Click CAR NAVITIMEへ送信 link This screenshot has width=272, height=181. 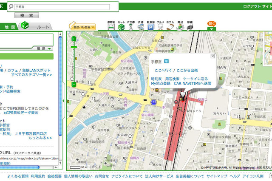[x=193, y=83]
